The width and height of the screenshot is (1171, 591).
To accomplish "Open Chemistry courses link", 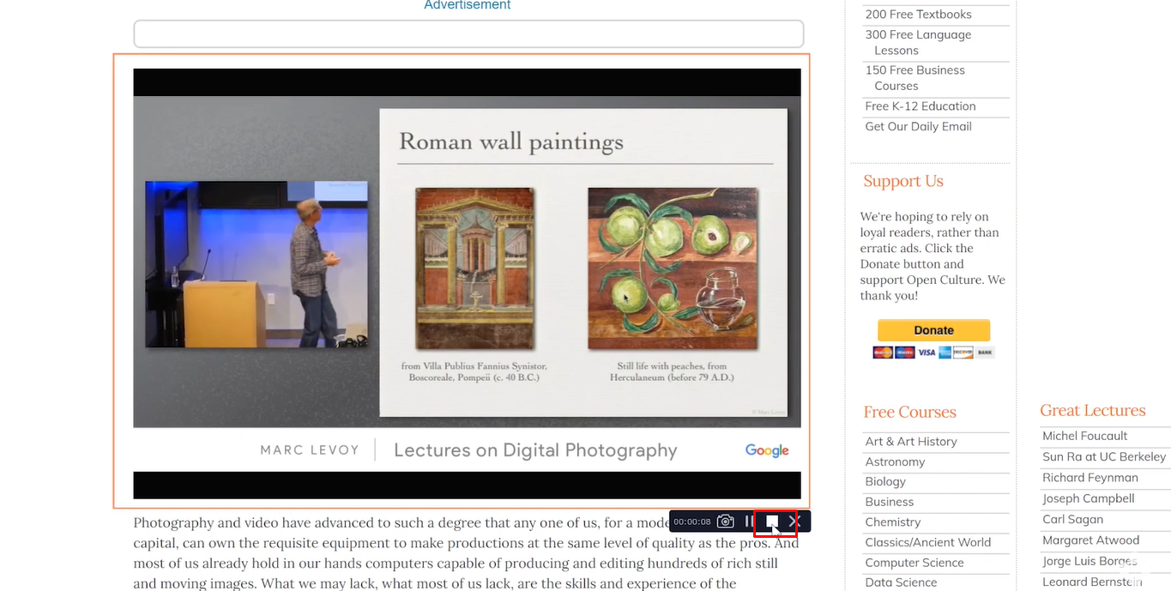I will tap(892, 522).
